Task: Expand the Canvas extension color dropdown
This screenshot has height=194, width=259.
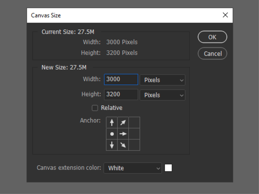Action: [x=133, y=168]
